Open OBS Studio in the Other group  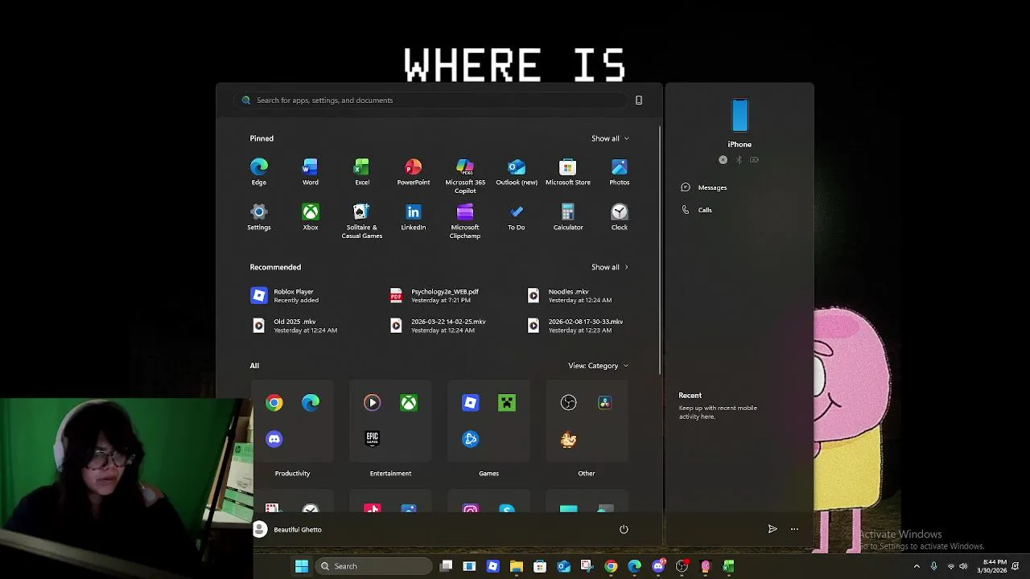pyautogui.click(x=569, y=403)
